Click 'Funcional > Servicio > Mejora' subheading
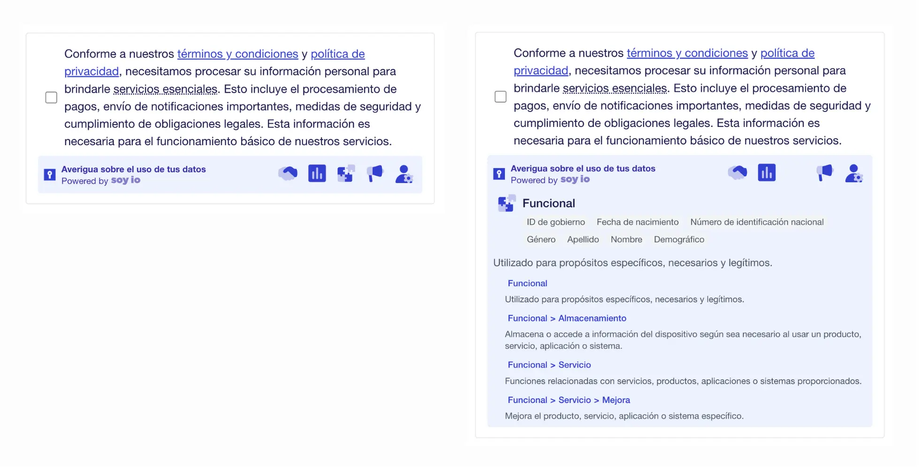This screenshot has width=919, height=467. coord(569,400)
